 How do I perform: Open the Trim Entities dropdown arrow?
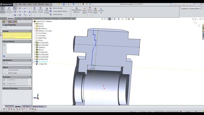[34, 15]
